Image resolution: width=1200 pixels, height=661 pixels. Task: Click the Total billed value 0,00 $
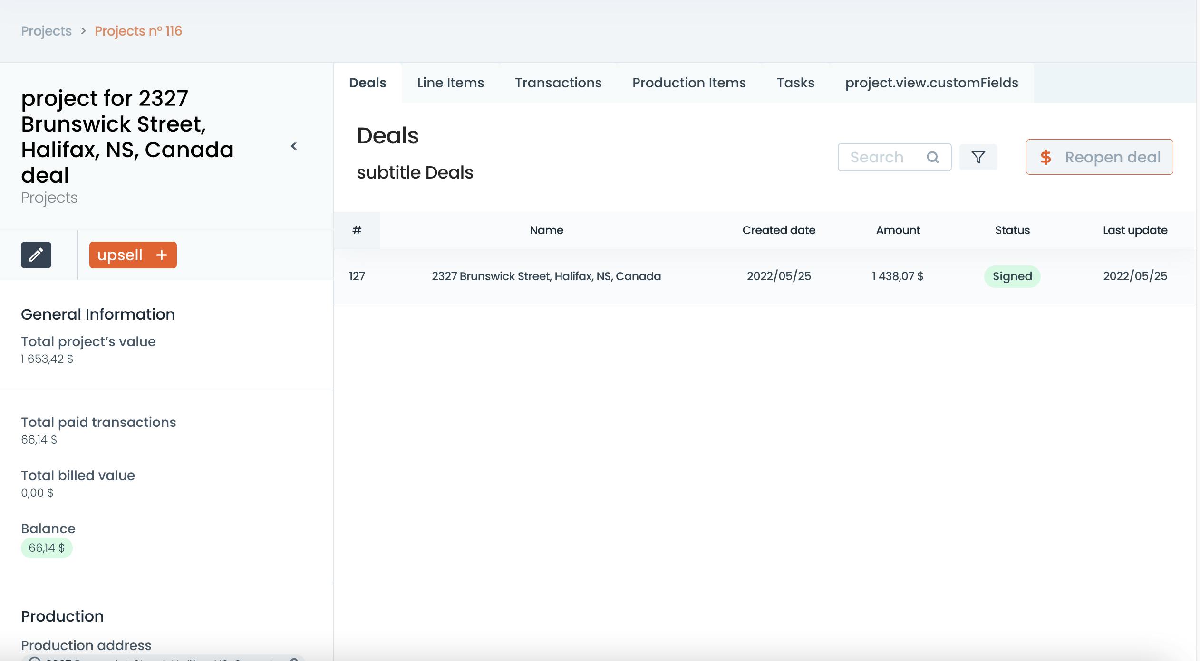[37, 493]
